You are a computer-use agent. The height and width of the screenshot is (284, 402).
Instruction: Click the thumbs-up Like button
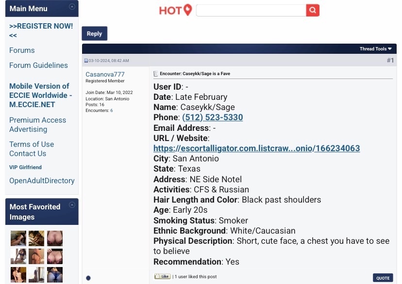click(162, 276)
